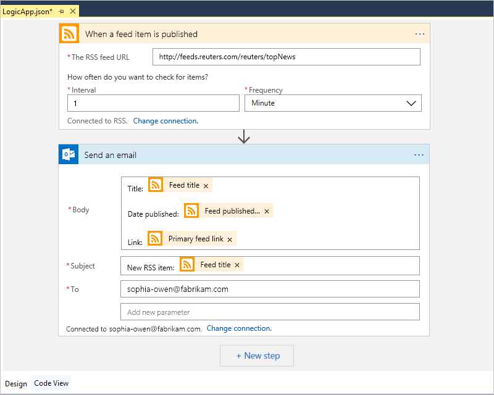Expand the Add new parameter field

click(270, 312)
